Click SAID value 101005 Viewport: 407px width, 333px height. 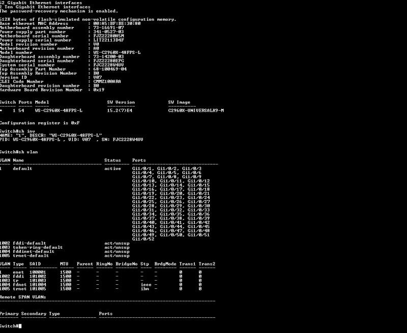coord(38,289)
